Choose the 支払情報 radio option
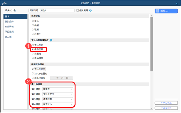 click(x=33, y=58)
